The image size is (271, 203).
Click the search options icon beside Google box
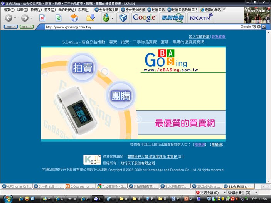point(254,27)
